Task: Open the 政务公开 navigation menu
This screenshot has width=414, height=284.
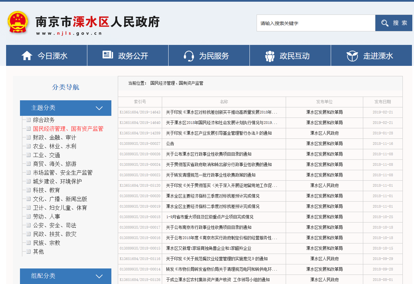Action: coord(133,56)
